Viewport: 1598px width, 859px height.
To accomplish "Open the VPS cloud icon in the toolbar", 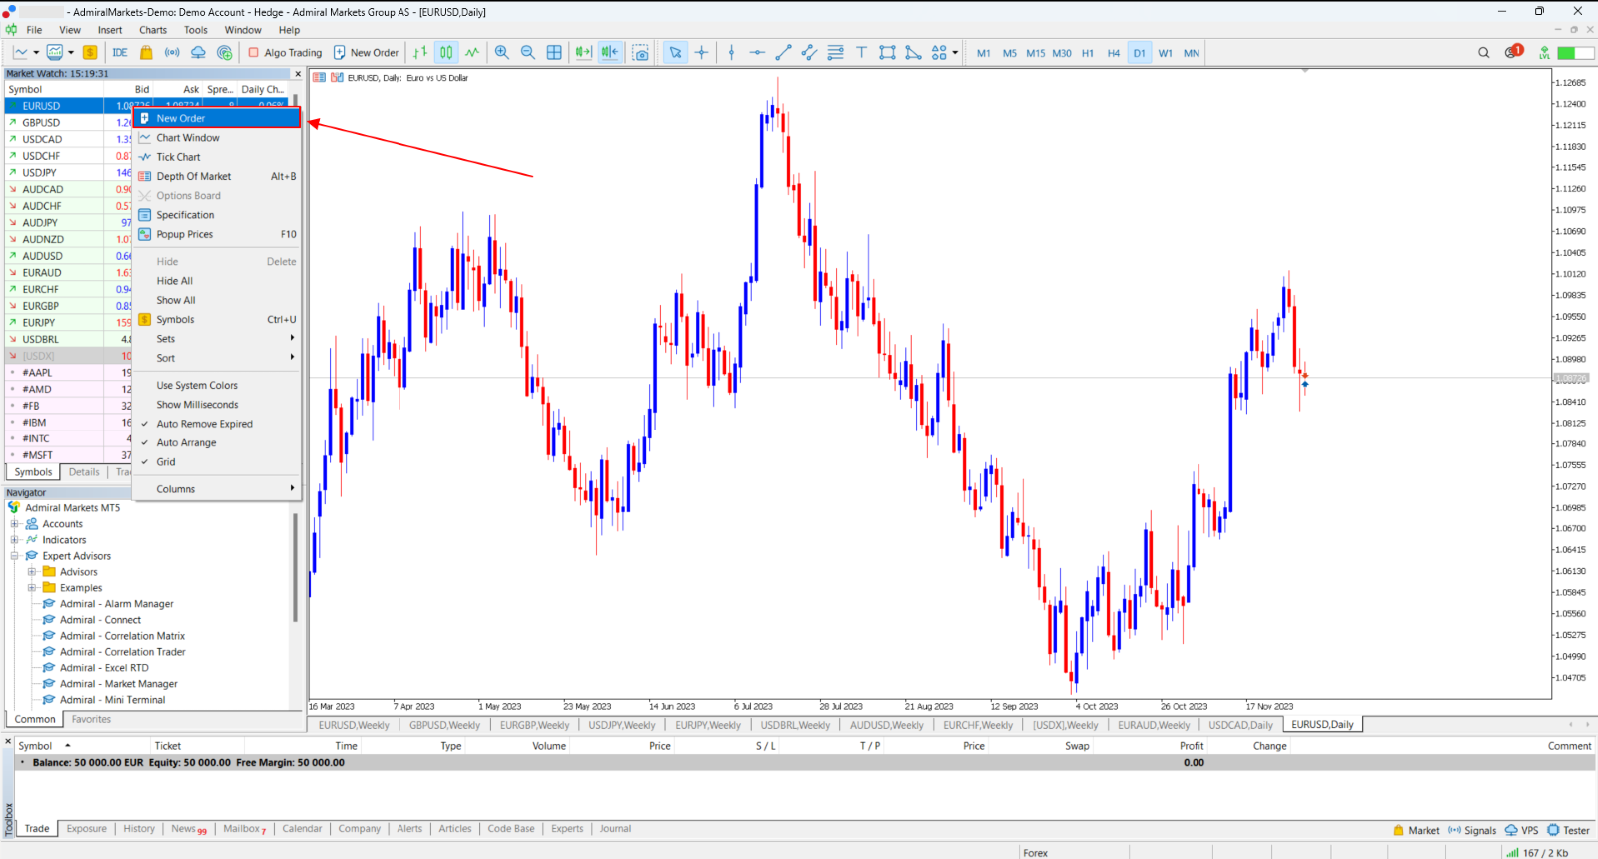I will pos(198,53).
